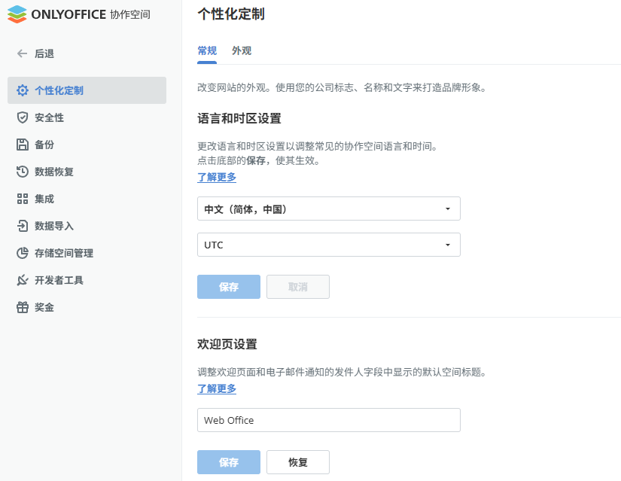Click the pie chart icon for 存储空间管理
This screenshot has width=621, height=481.
pyautogui.click(x=23, y=253)
